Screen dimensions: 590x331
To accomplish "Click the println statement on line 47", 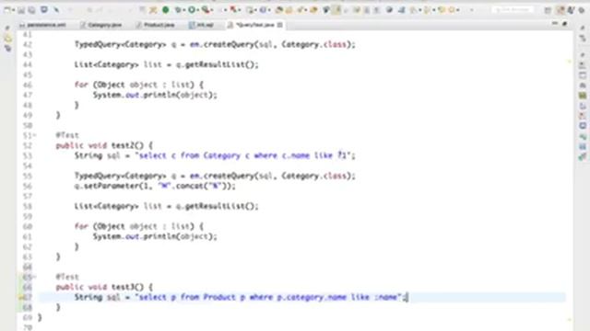I will coord(155,95).
